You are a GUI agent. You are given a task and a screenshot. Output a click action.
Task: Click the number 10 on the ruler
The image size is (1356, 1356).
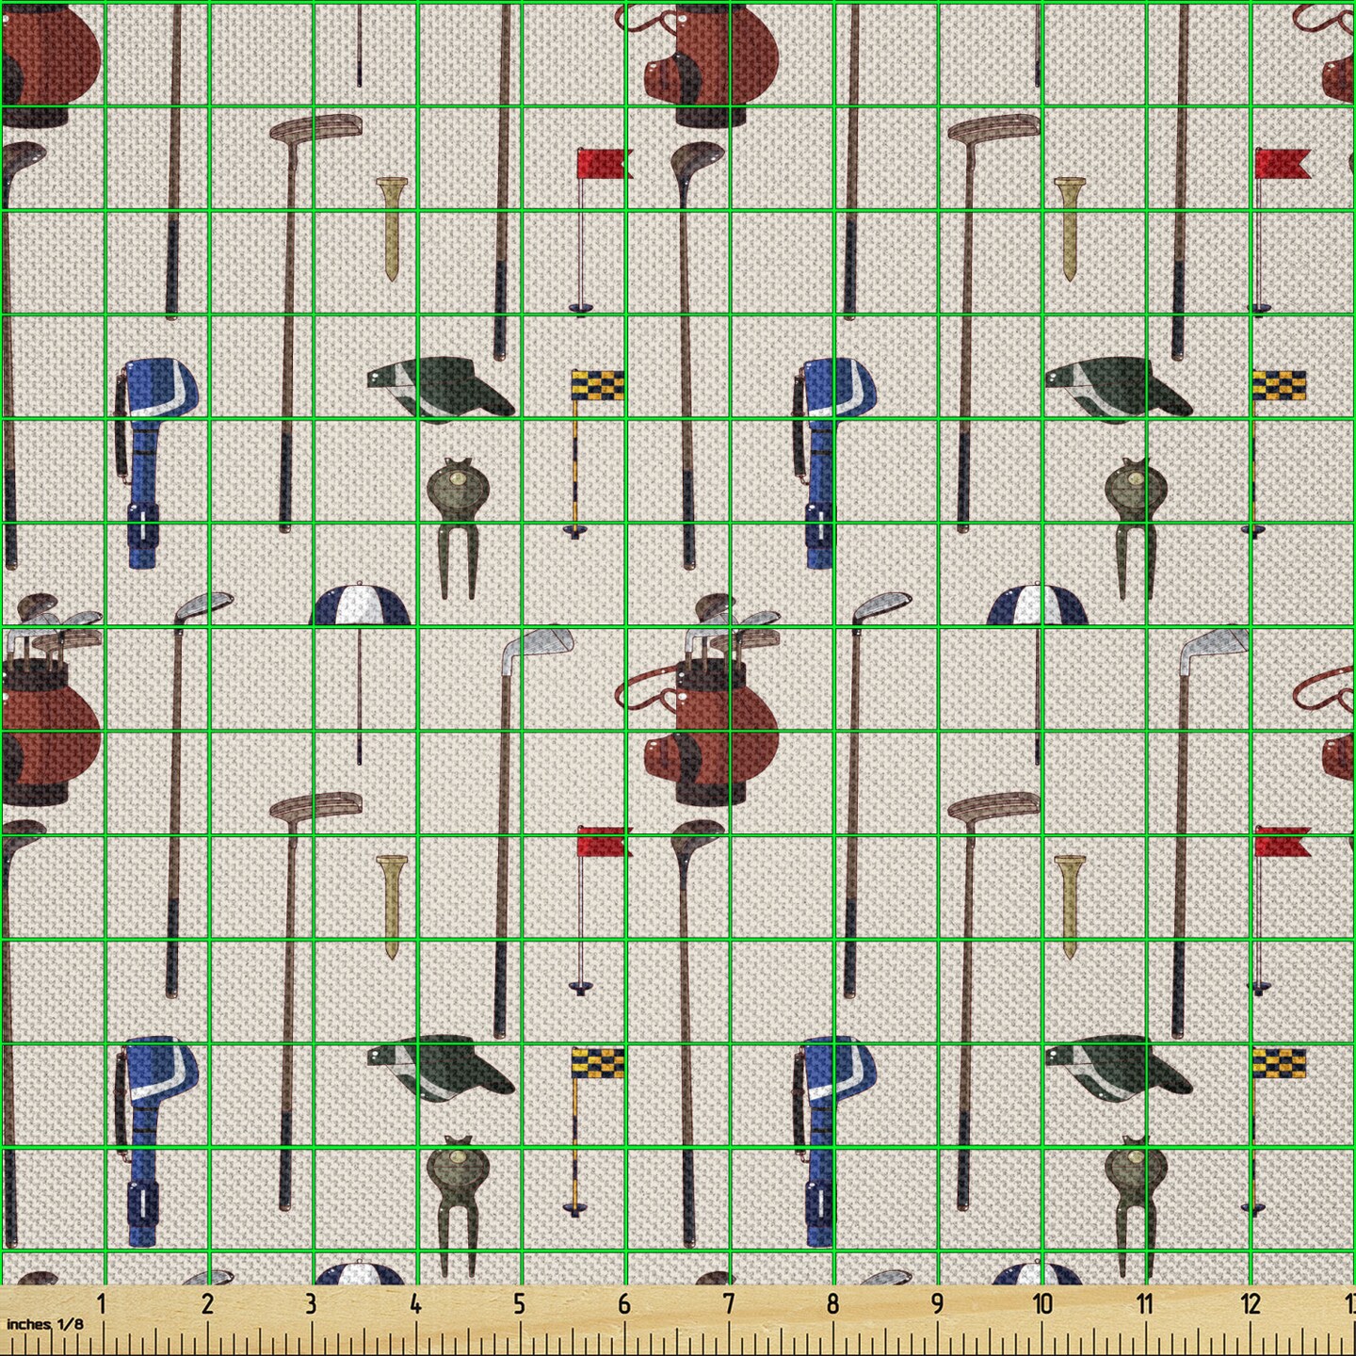(1041, 1304)
